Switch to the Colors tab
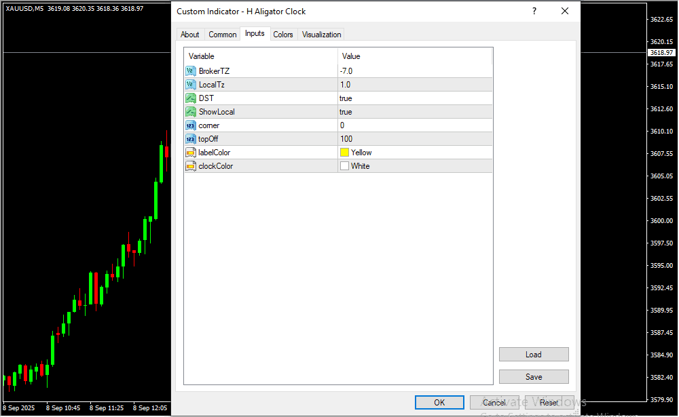Screen dimensions: 679x417 pos(283,35)
